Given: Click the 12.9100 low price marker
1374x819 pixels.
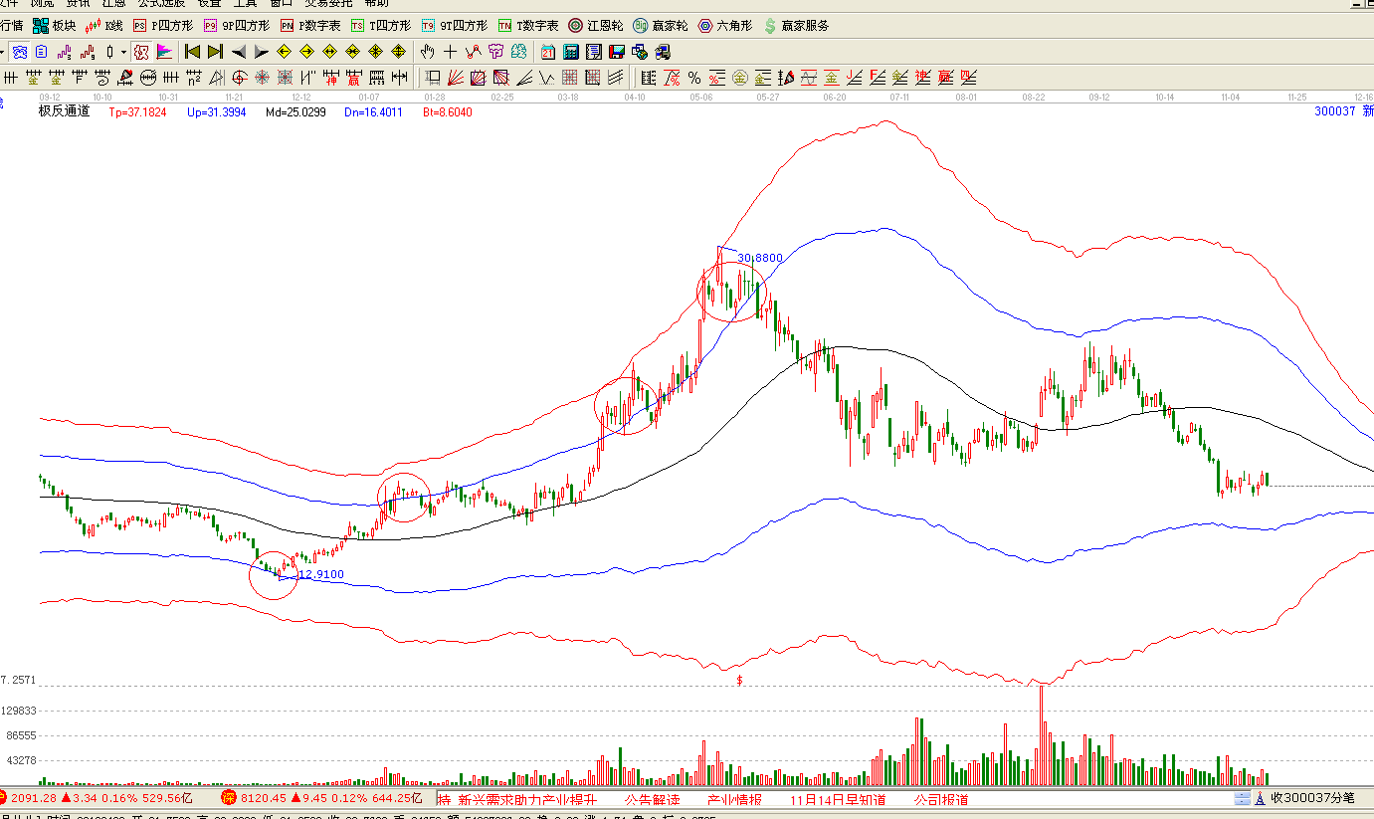Looking at the screenshot, I should 320,574.
